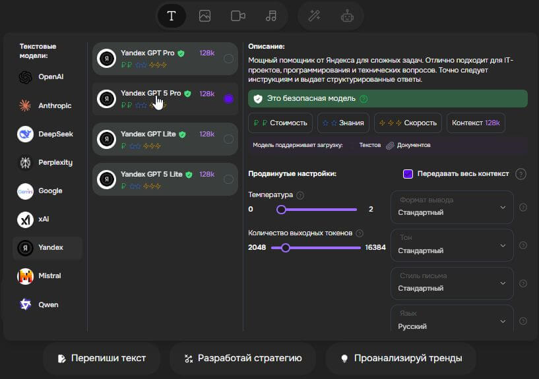Screen dimensions: 539x379
Task: Choose the Perplexity provider label
Action: (x=55, y=163)
